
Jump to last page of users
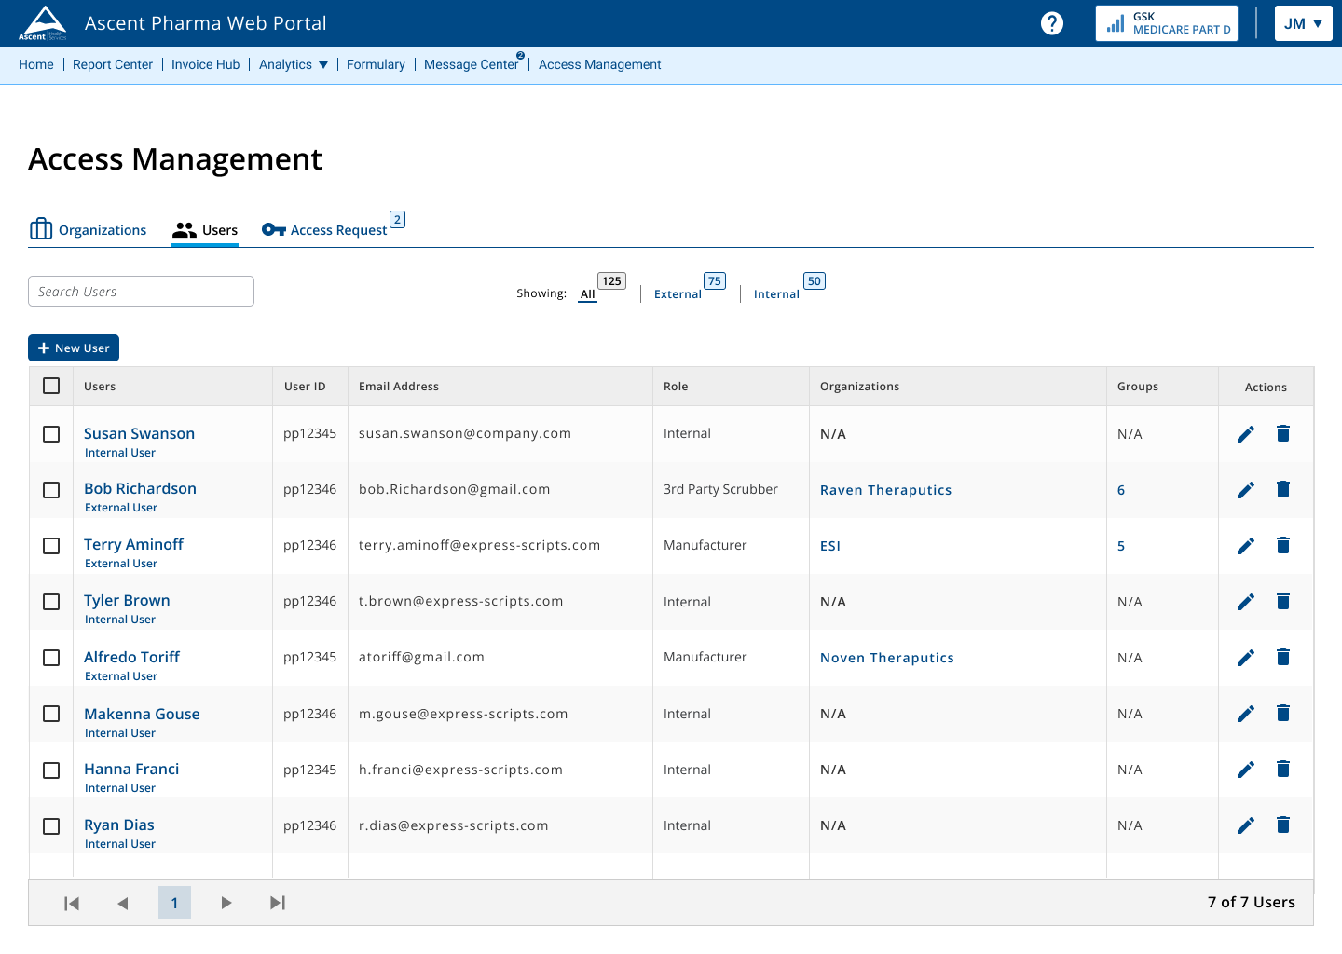click(278, 903)
